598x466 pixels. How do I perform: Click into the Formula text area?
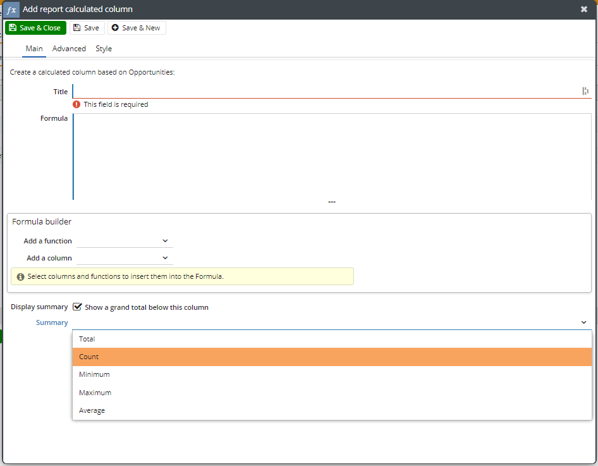pos(332,156)
